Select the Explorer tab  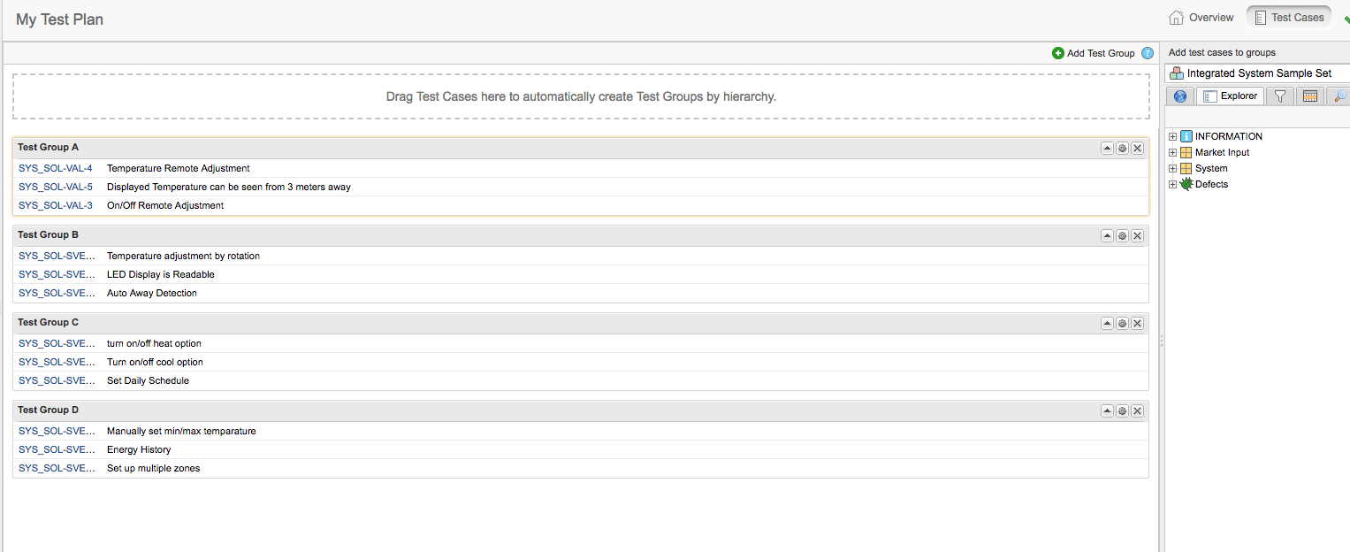tap(1231, 96)
